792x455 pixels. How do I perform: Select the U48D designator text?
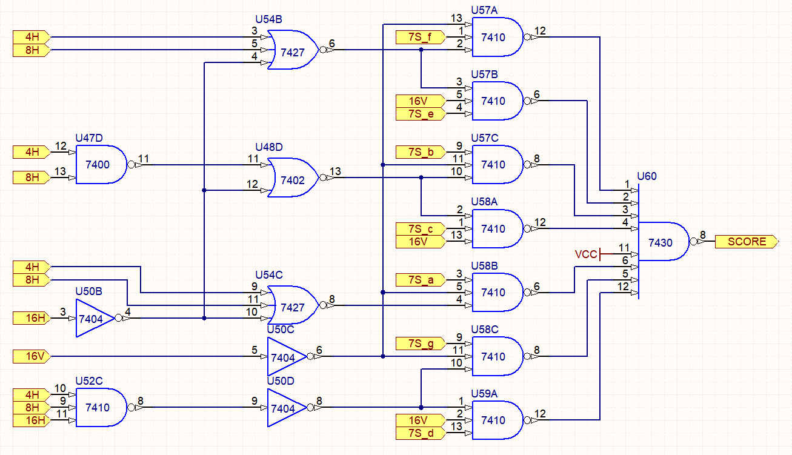click(269, 147)
